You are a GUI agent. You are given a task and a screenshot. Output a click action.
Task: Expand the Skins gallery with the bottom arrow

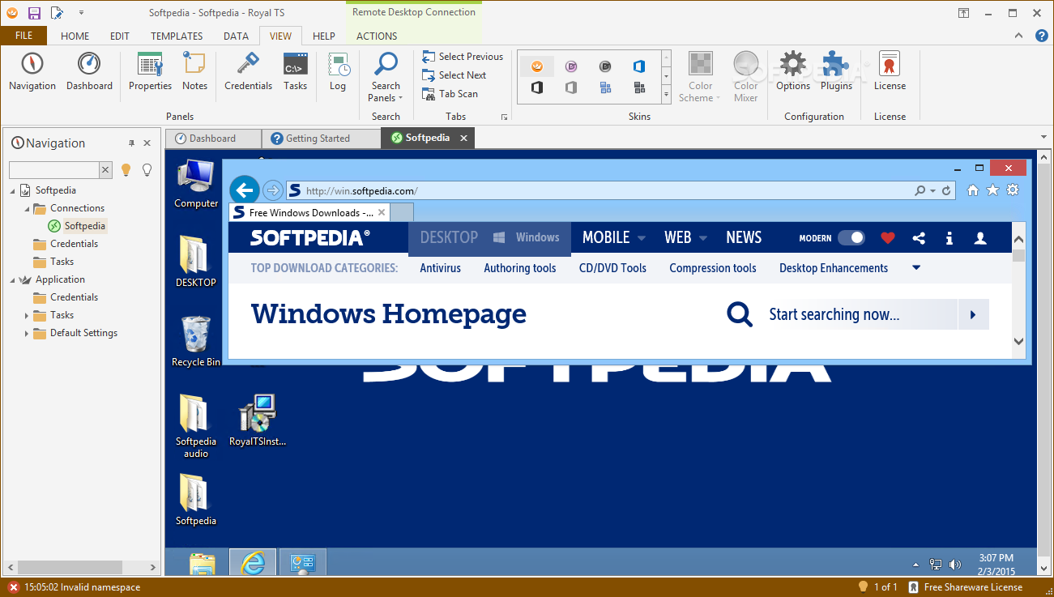click(x=666, y=95)
